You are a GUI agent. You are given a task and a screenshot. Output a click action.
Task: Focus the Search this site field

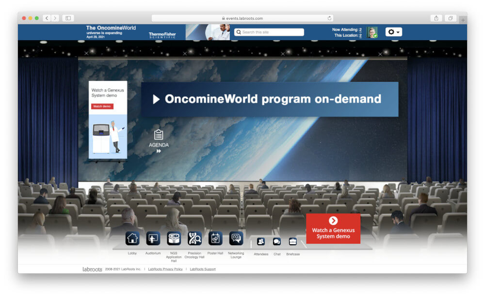(x=269, y=32)
